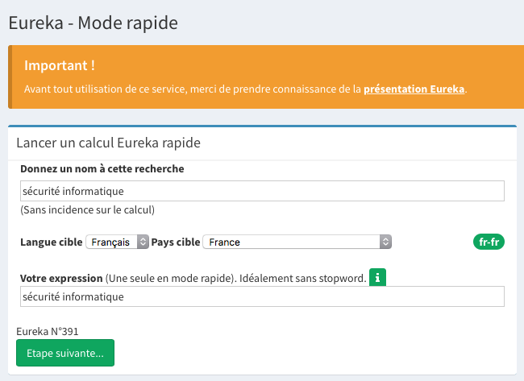Click the green fr-fr locale badge

click(x=489, y=242)
